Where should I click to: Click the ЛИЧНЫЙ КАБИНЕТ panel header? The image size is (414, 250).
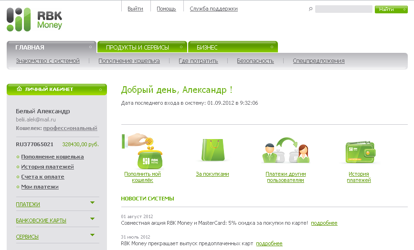click(57, 90)
